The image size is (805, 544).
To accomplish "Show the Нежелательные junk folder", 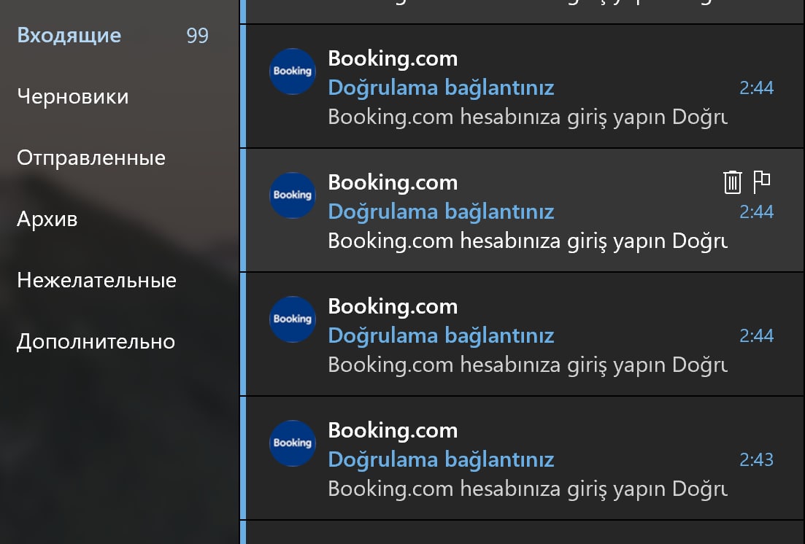I will 96,280.
